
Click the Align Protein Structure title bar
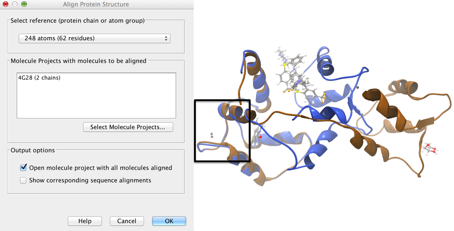(96, 4)
